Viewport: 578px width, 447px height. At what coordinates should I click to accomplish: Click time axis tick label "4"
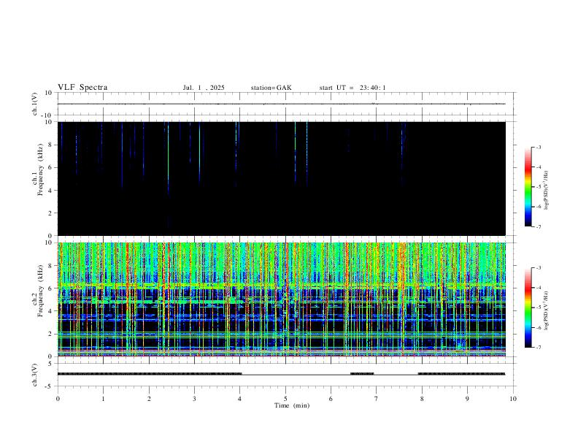tap(240, 399)
